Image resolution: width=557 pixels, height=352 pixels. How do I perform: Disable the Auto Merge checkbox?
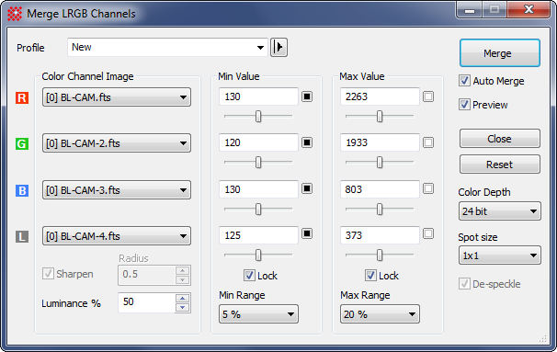464,81
